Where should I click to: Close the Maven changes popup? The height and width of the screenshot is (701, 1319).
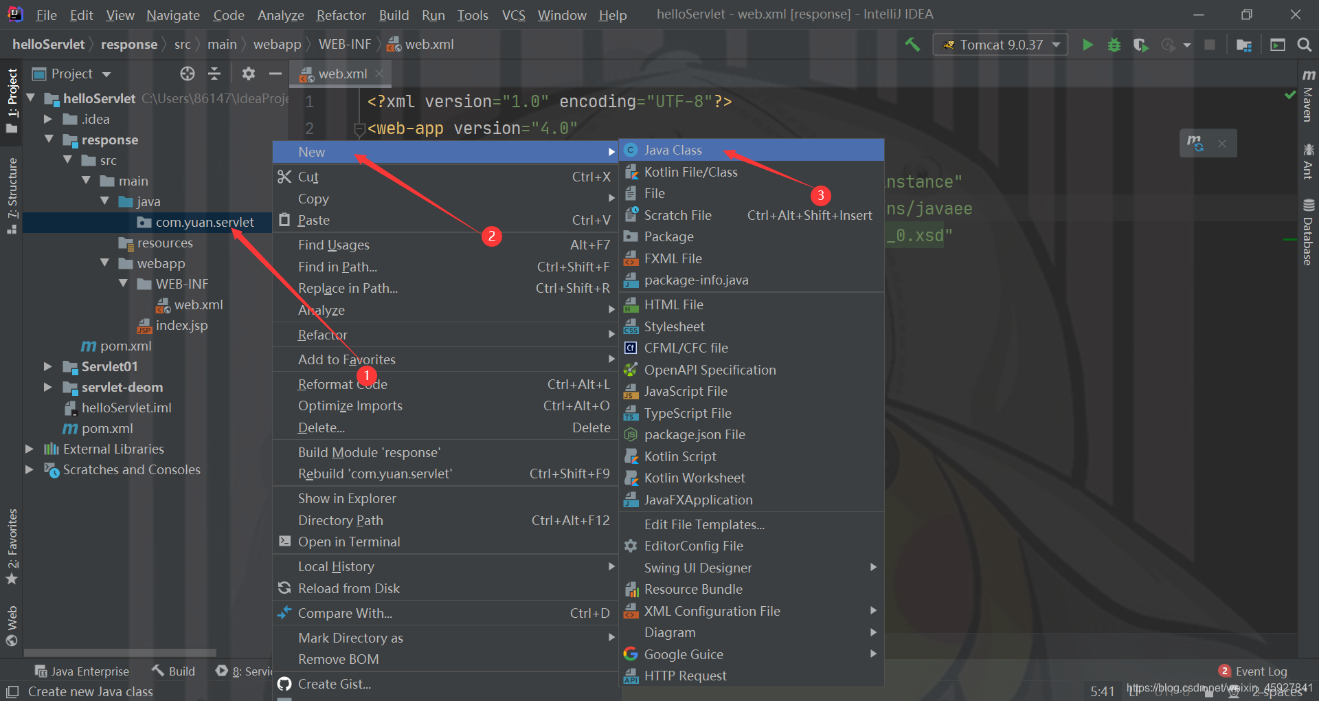click(x=1222, y=144)
